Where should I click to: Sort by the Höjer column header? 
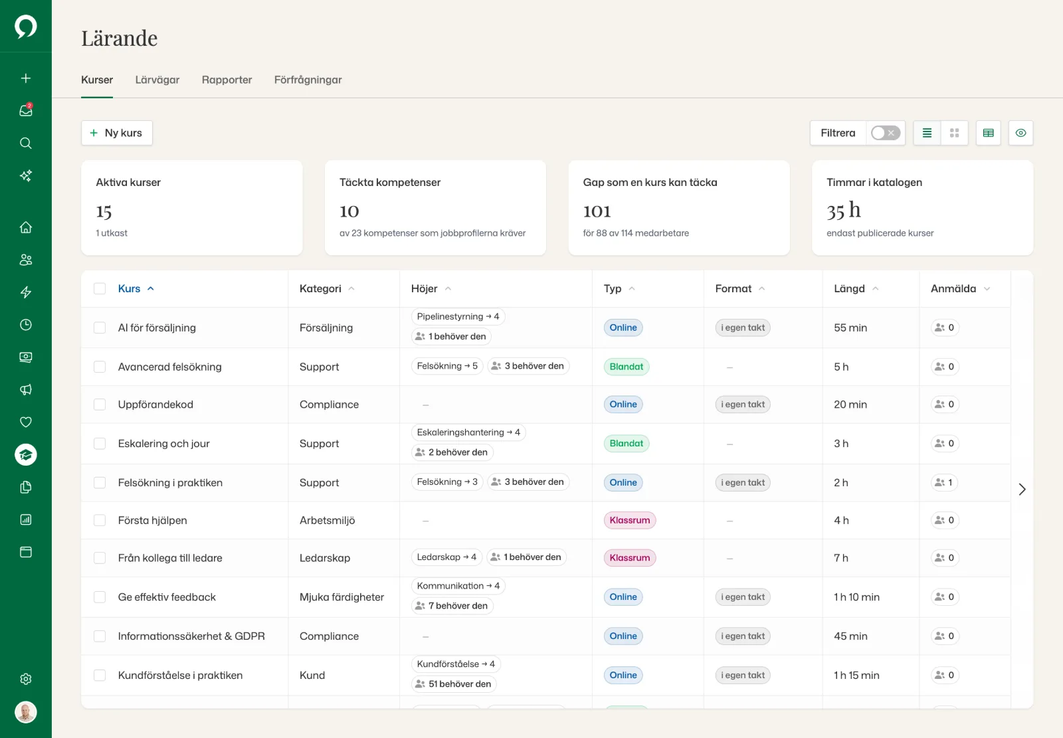click(x=431, y=288)
